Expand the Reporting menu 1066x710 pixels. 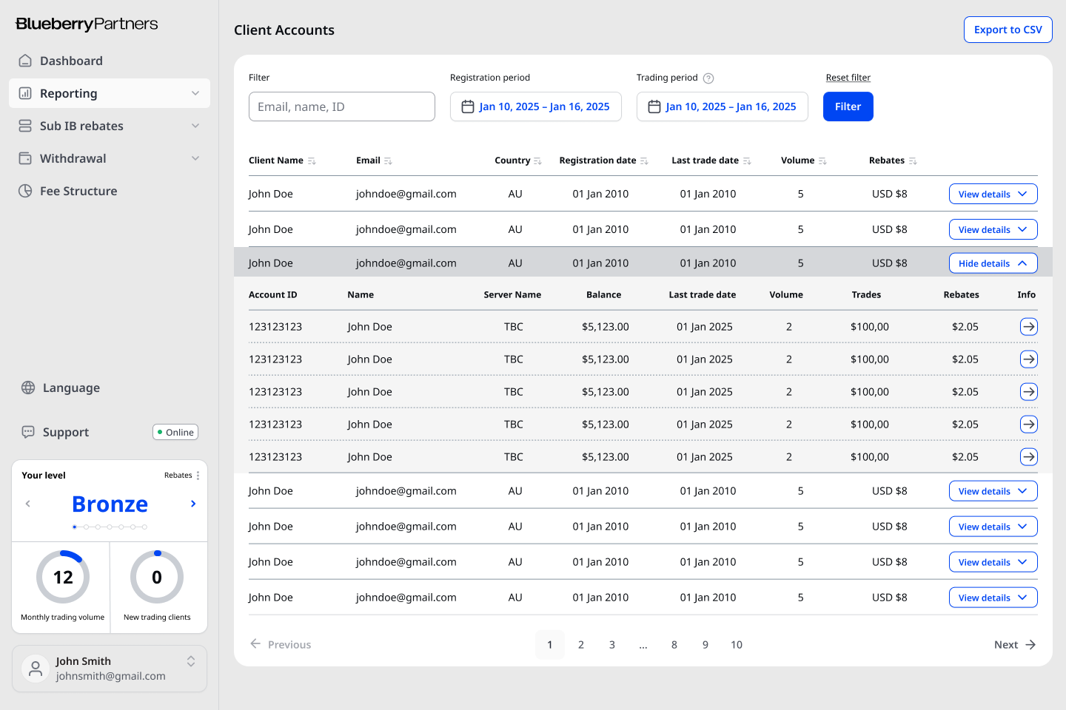point(110,93)
